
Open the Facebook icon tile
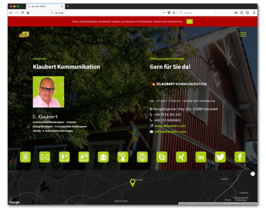[x=240, y=157]
